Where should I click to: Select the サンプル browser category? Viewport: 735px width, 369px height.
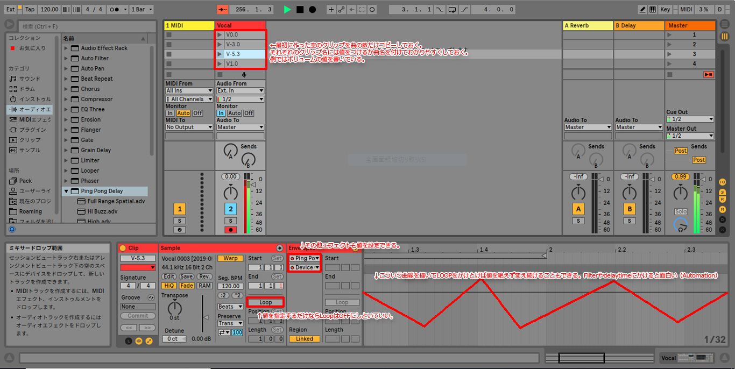tap(30, 150)
